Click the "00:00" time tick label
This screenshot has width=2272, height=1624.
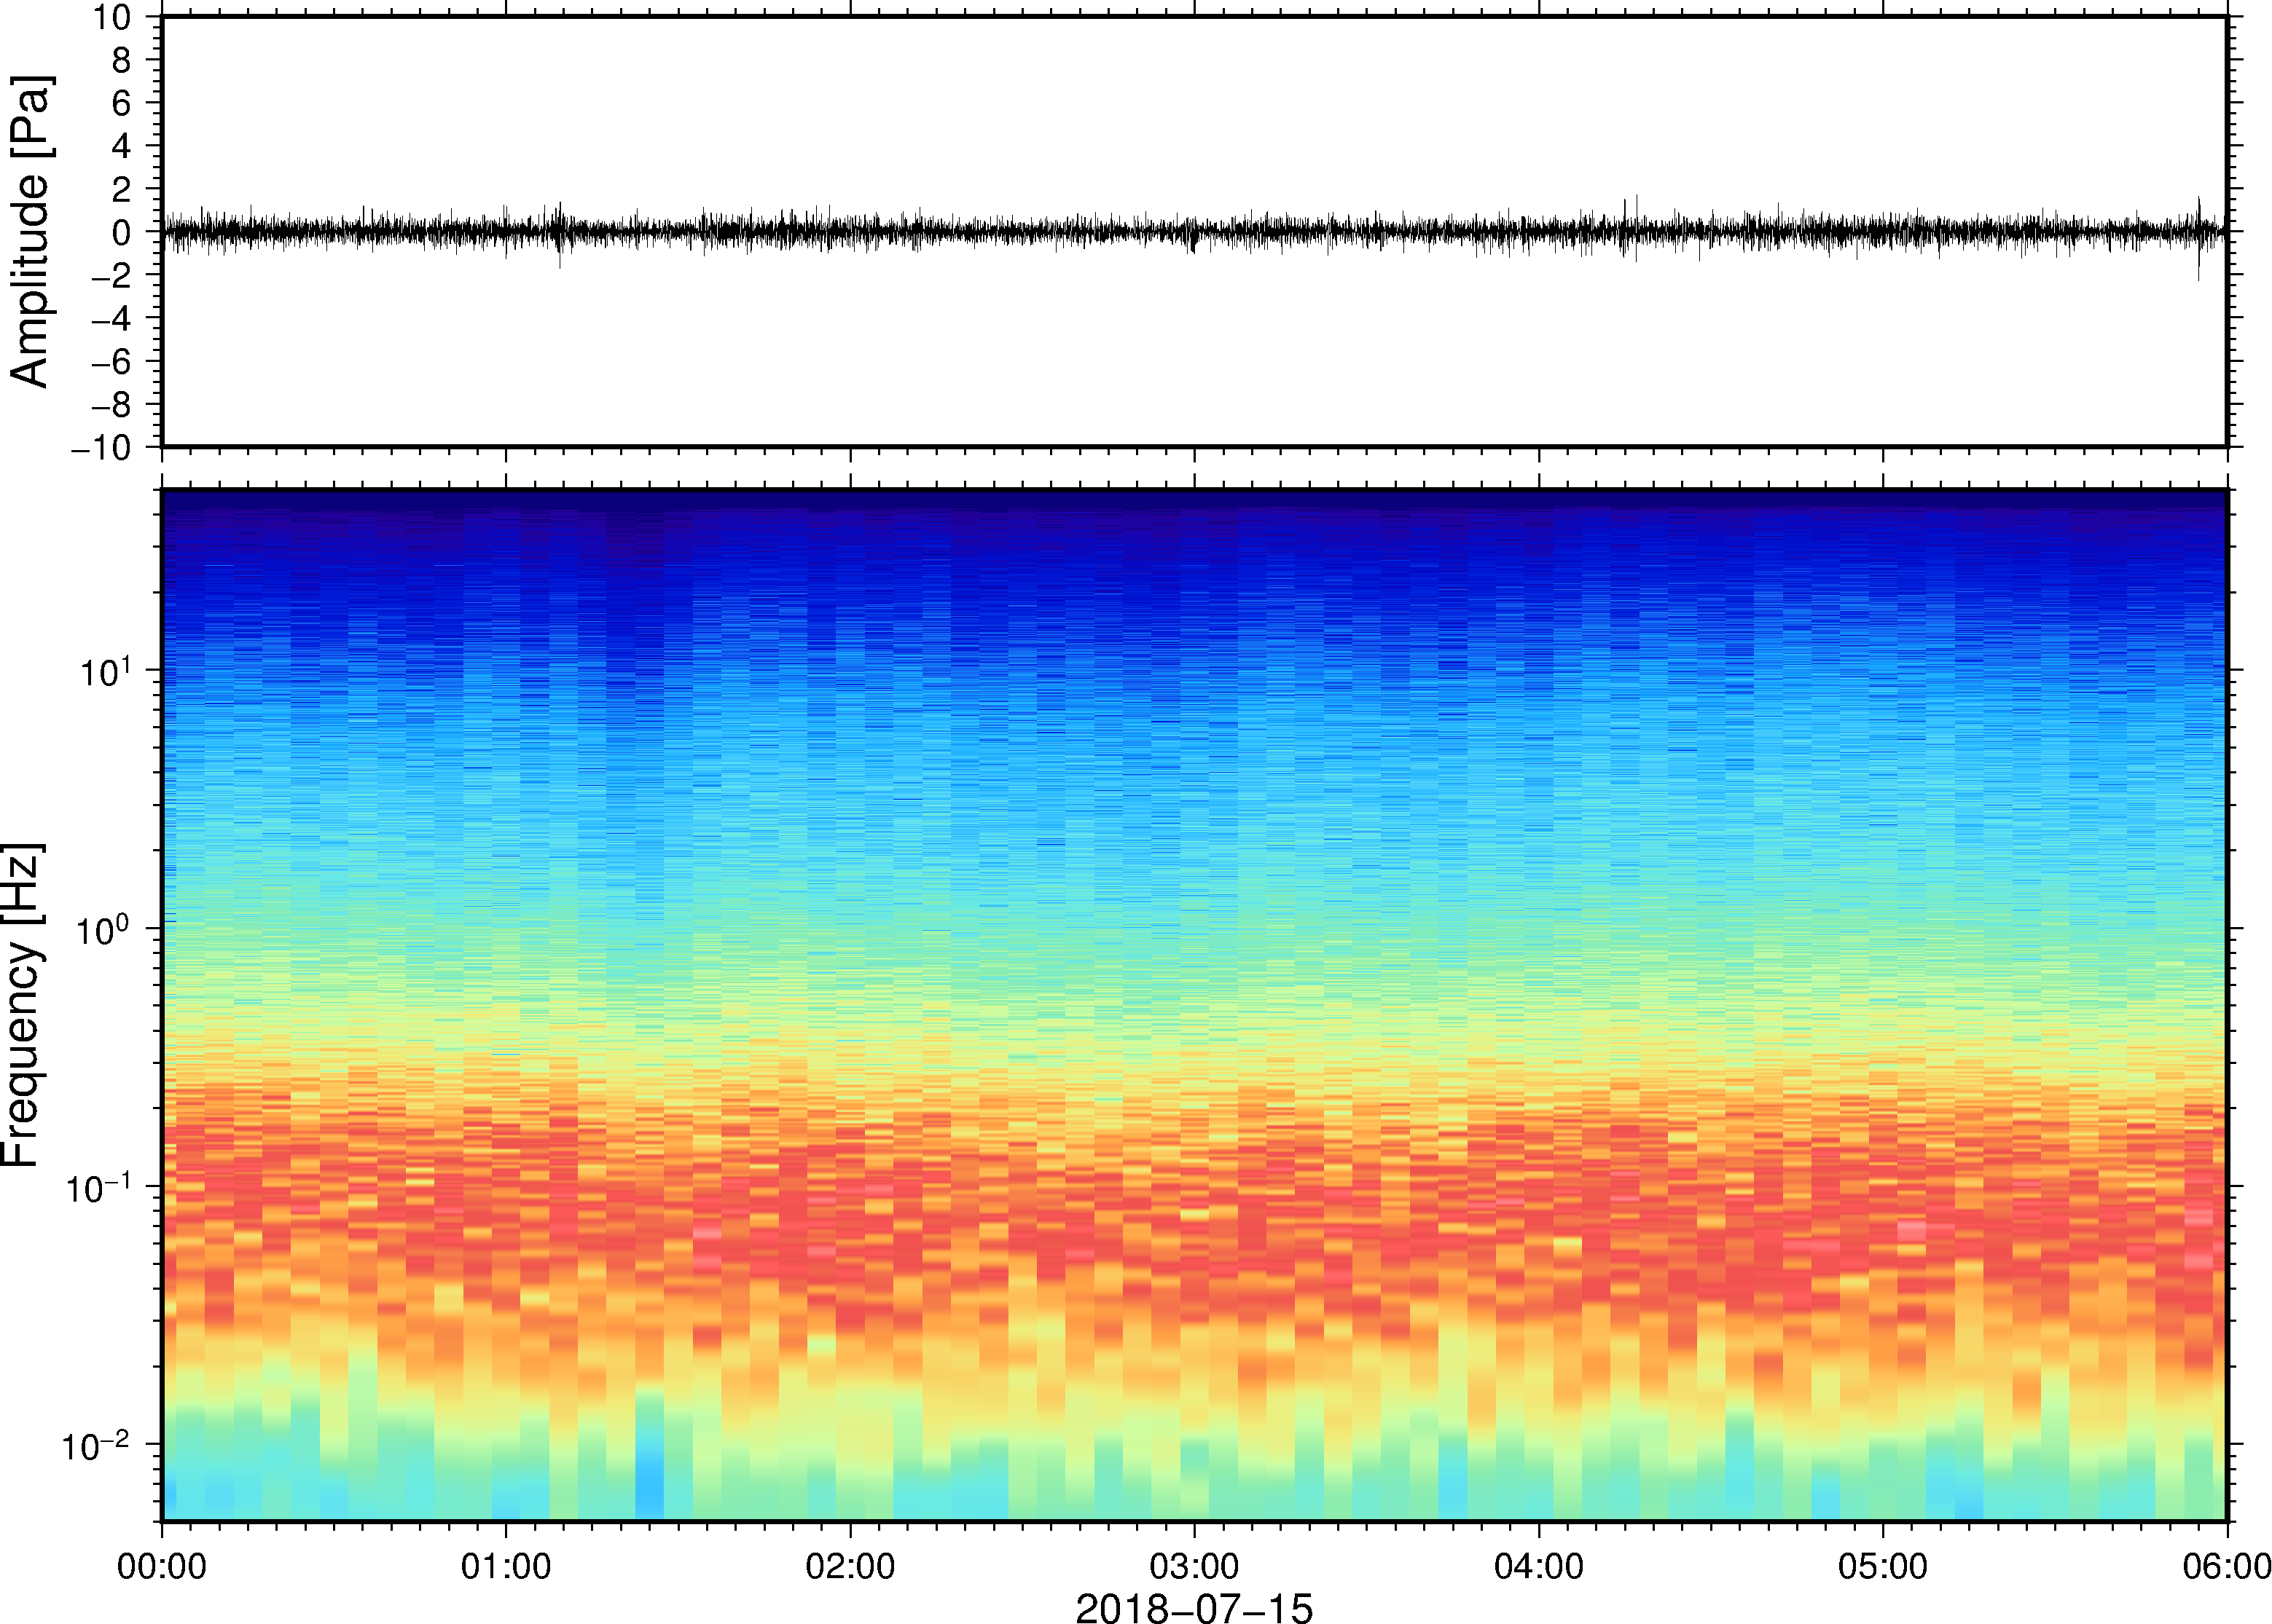tap(162, 1566)
